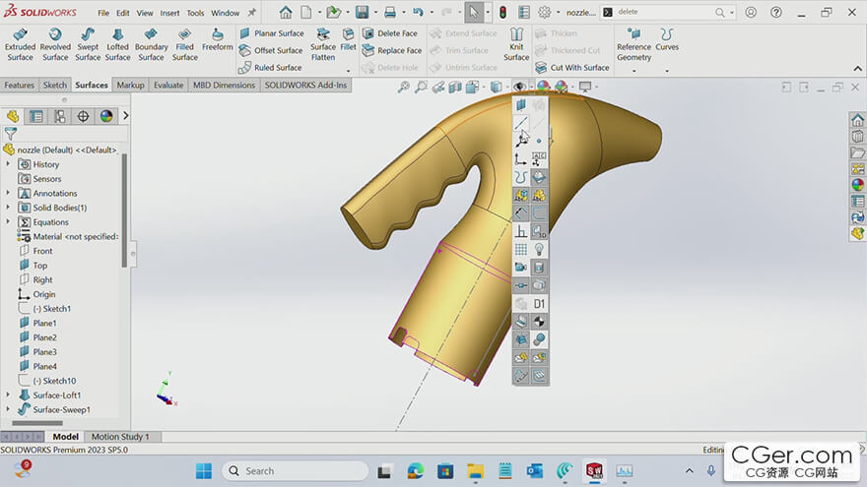Click Planar Surface button
The width and height of the screenshot is (867, 487).
(271, 33)
